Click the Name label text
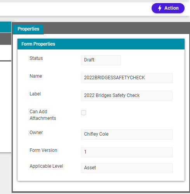This screenshot has height=194, width=190. pyautogui.click(x=36, y=76)
